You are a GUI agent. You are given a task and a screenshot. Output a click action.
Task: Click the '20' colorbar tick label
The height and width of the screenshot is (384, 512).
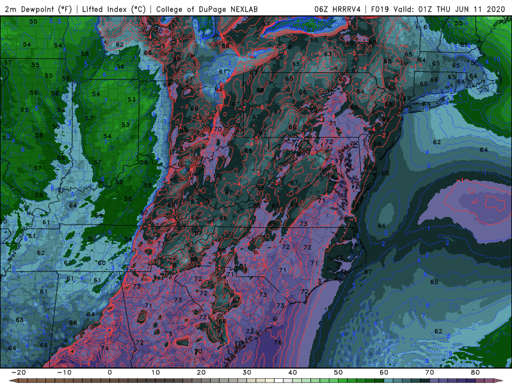201,372
